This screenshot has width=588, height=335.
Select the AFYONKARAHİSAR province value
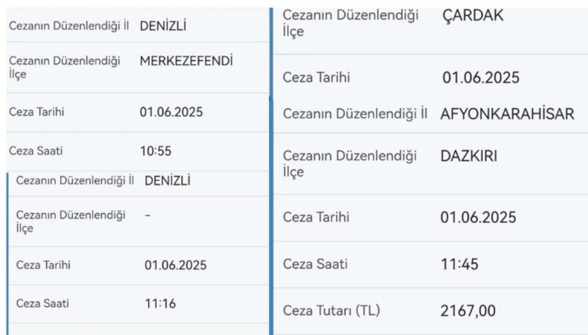507,113
